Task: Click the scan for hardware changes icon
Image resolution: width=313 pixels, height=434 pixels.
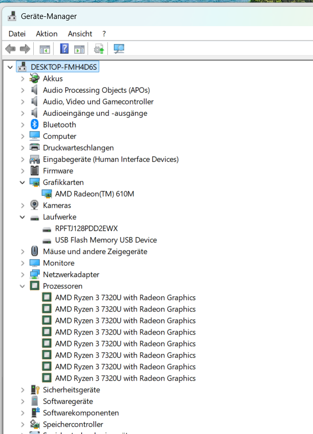Action: click(x=119, y=49)
